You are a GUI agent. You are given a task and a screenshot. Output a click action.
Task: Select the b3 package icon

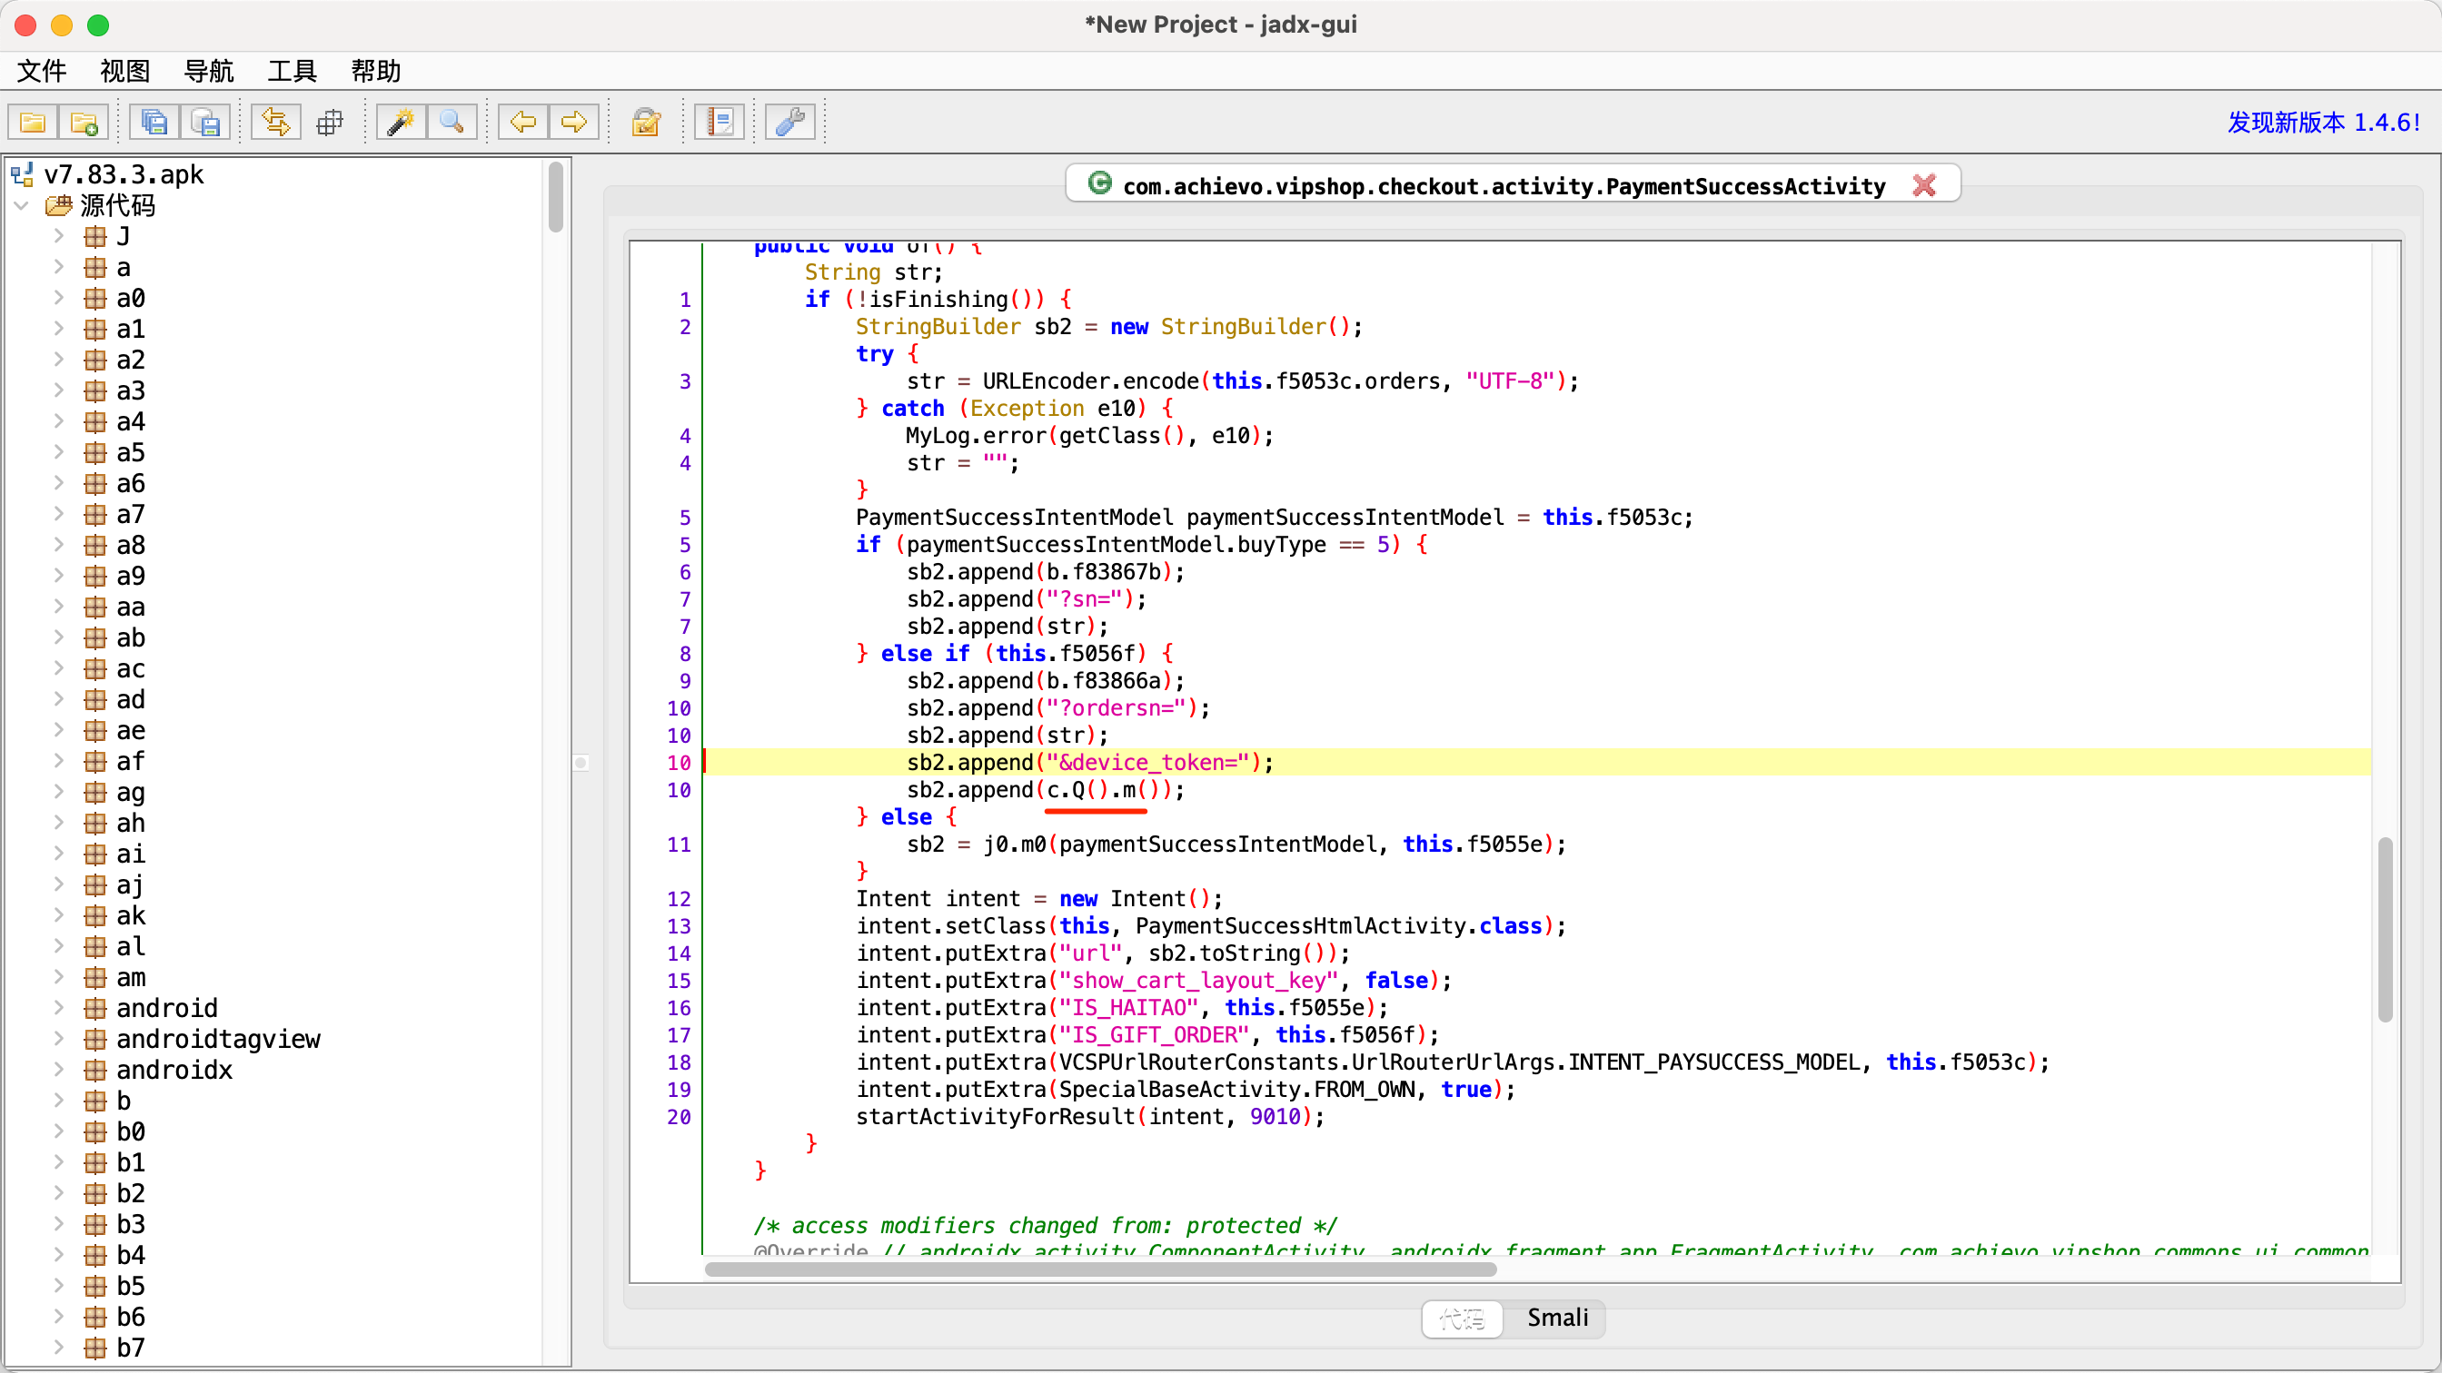94,1224
